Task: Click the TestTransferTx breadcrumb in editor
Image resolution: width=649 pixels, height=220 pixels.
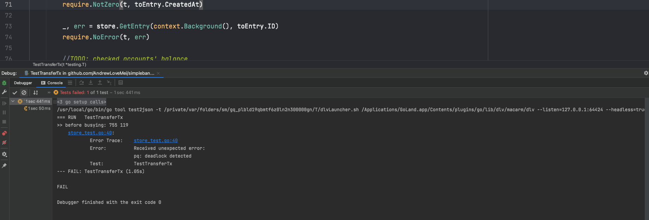Action: coord(59,65)
